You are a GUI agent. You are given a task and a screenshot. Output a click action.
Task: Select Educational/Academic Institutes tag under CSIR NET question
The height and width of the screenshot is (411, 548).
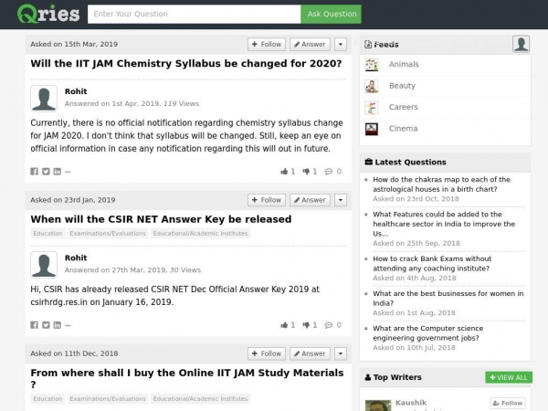(200, 234)
